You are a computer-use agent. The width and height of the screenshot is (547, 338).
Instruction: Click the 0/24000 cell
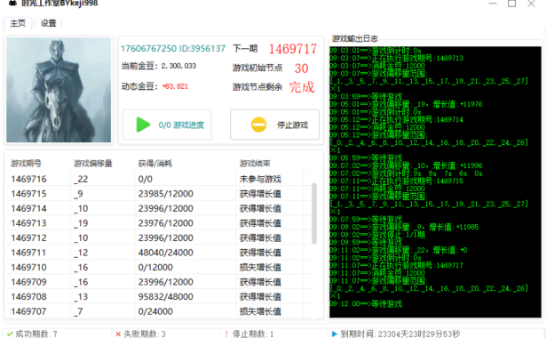155,311
